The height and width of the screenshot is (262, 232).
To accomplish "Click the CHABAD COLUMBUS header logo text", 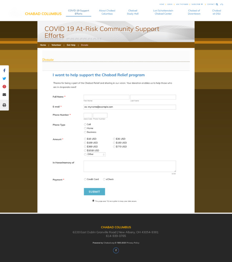I will pos(43,14).
